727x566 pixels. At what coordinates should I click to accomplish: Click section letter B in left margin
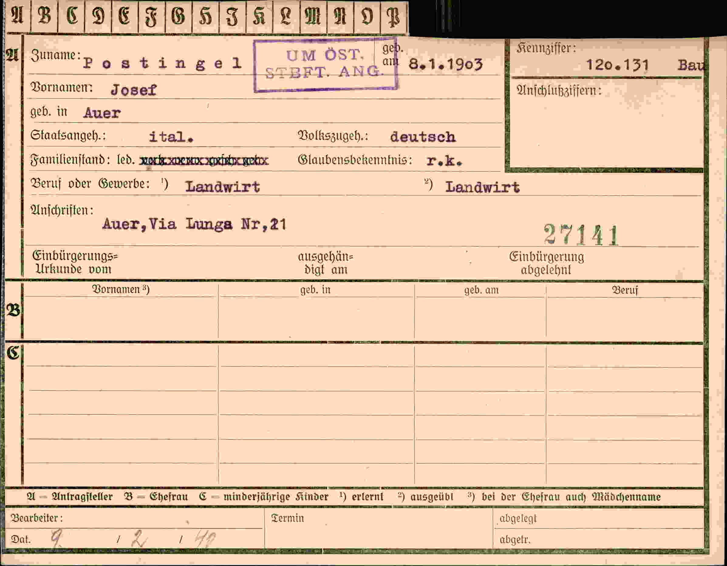[x=13, y=310]
